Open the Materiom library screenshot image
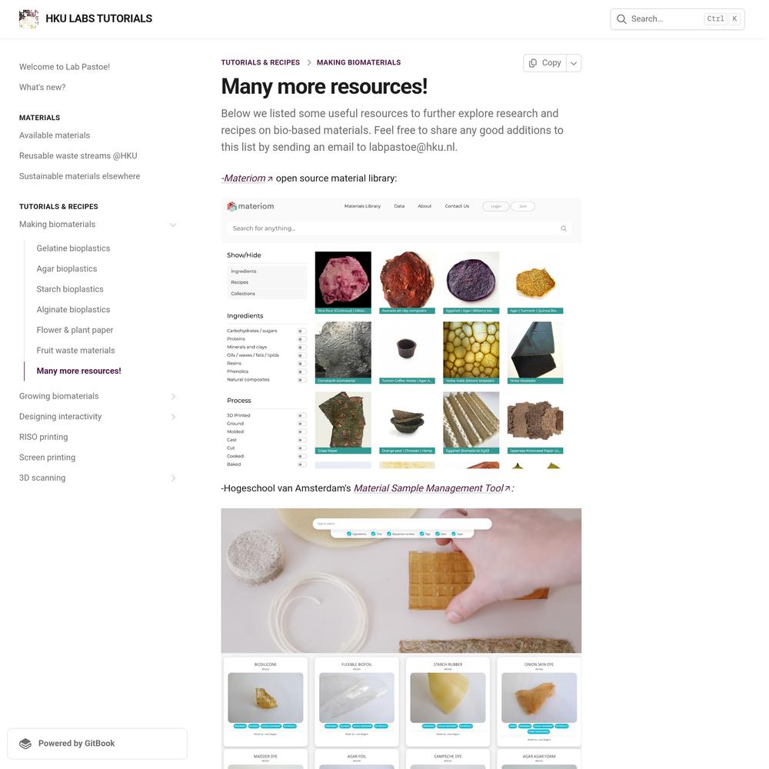Viewport: 769px width, 769px height. tap(401, 334)
